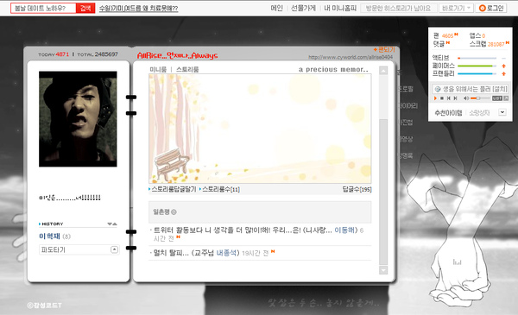The height and width of the screenshot is (315, 518).
Task: Select the 스토리룸 tab
Action: (x=187, y=69)
